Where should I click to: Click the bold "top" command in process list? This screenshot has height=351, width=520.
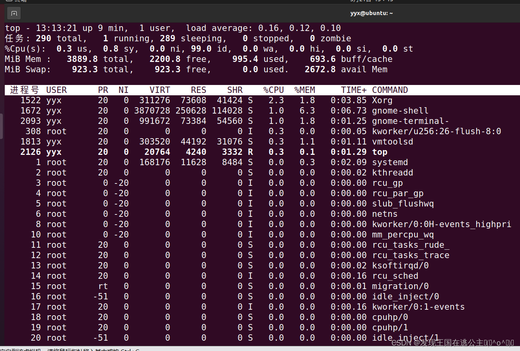(x=380, y=152)
